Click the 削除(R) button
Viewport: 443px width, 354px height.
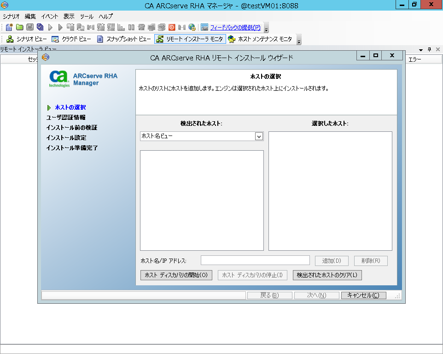pos(371,261)
